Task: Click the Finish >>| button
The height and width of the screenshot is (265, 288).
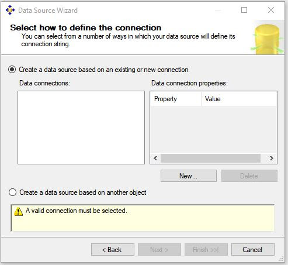Action: click(206, 249)
